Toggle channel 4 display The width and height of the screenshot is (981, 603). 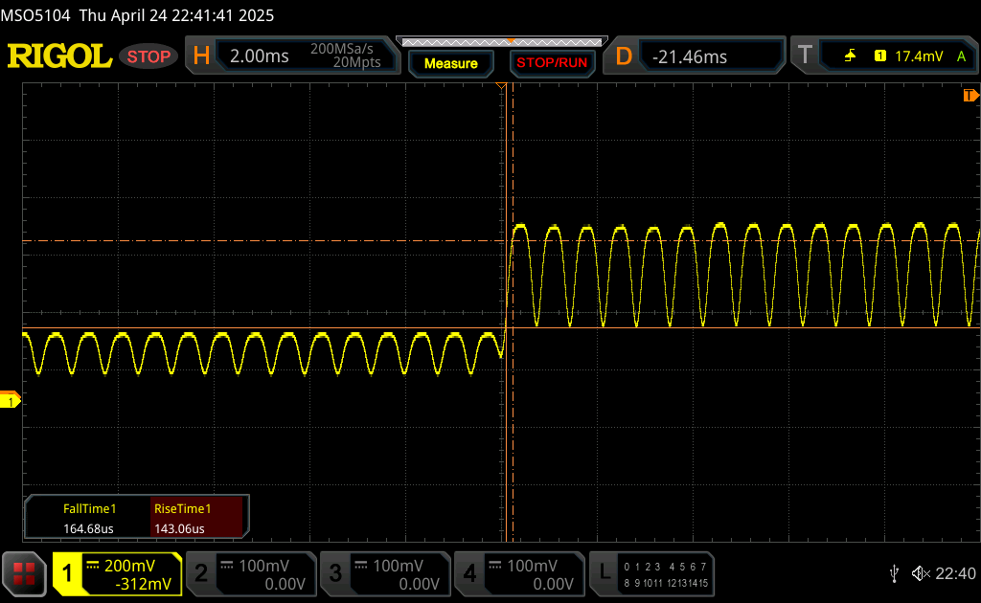[x=518, y=573]
